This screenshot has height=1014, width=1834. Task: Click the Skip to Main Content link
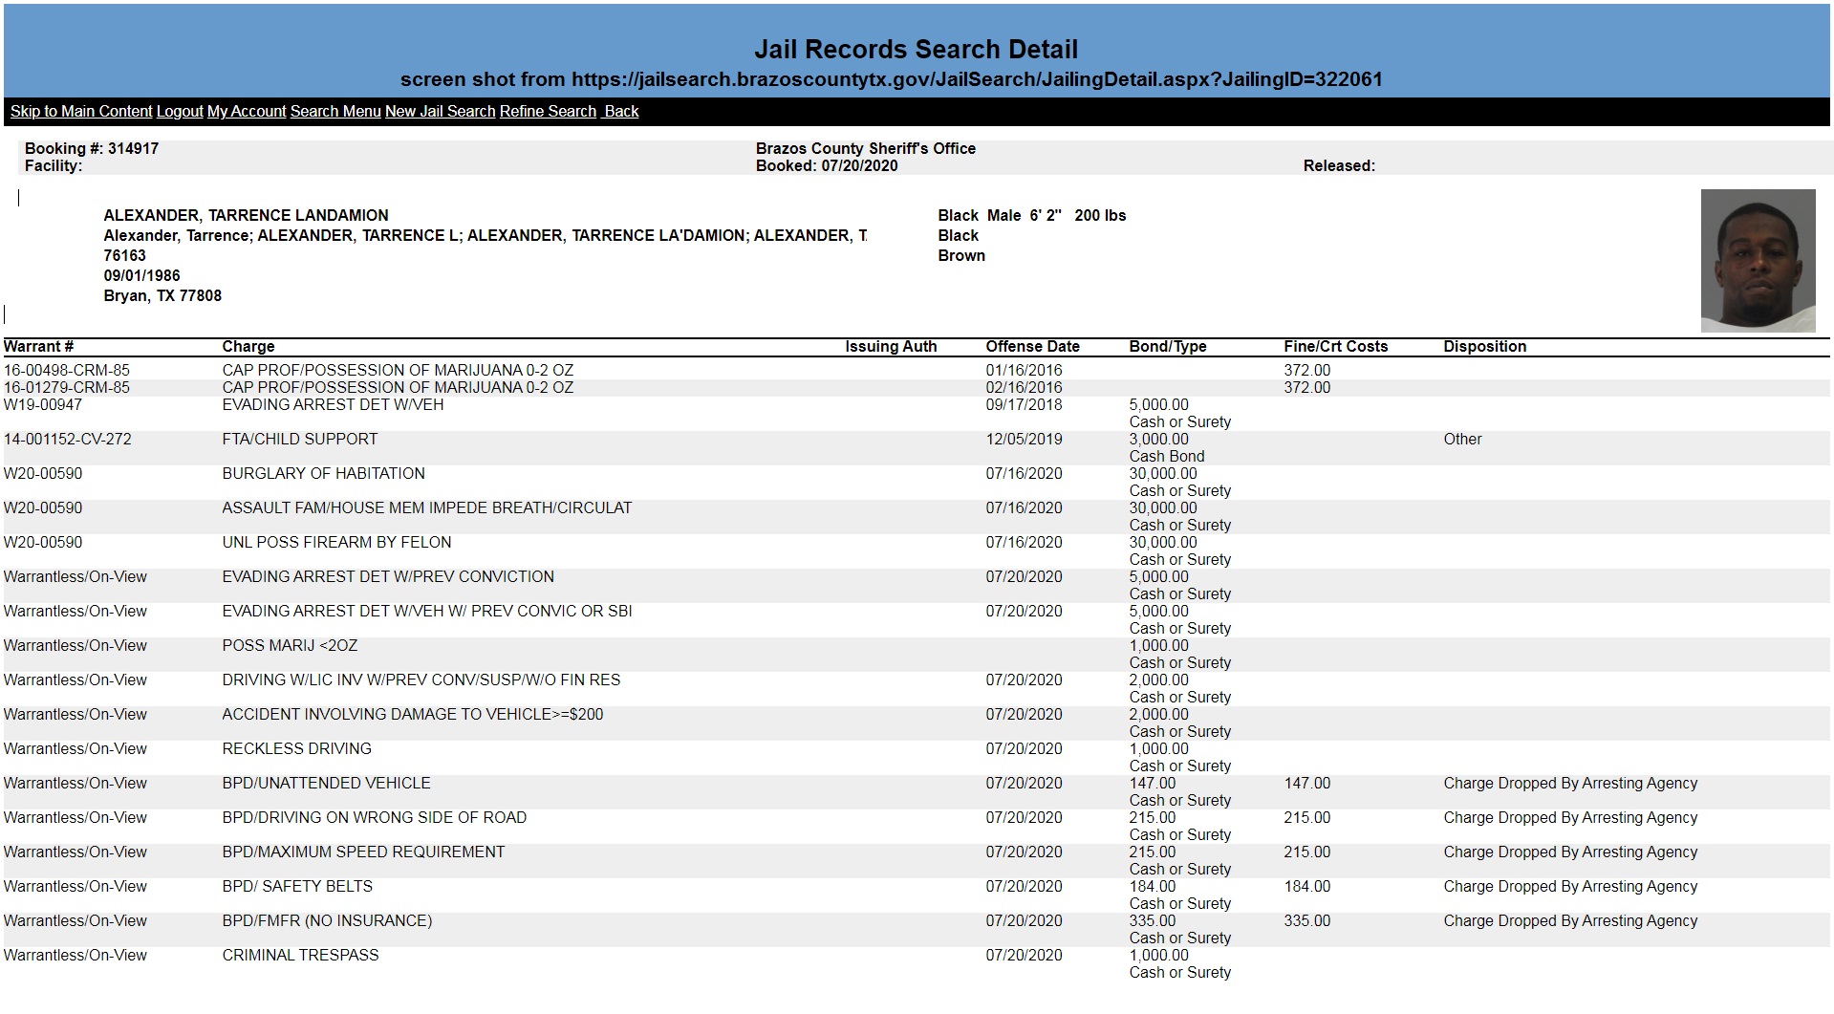[x=81, y=111]
